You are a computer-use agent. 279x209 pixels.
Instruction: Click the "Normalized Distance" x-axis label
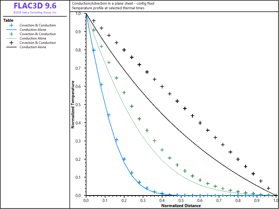click(x=181, y=206)
